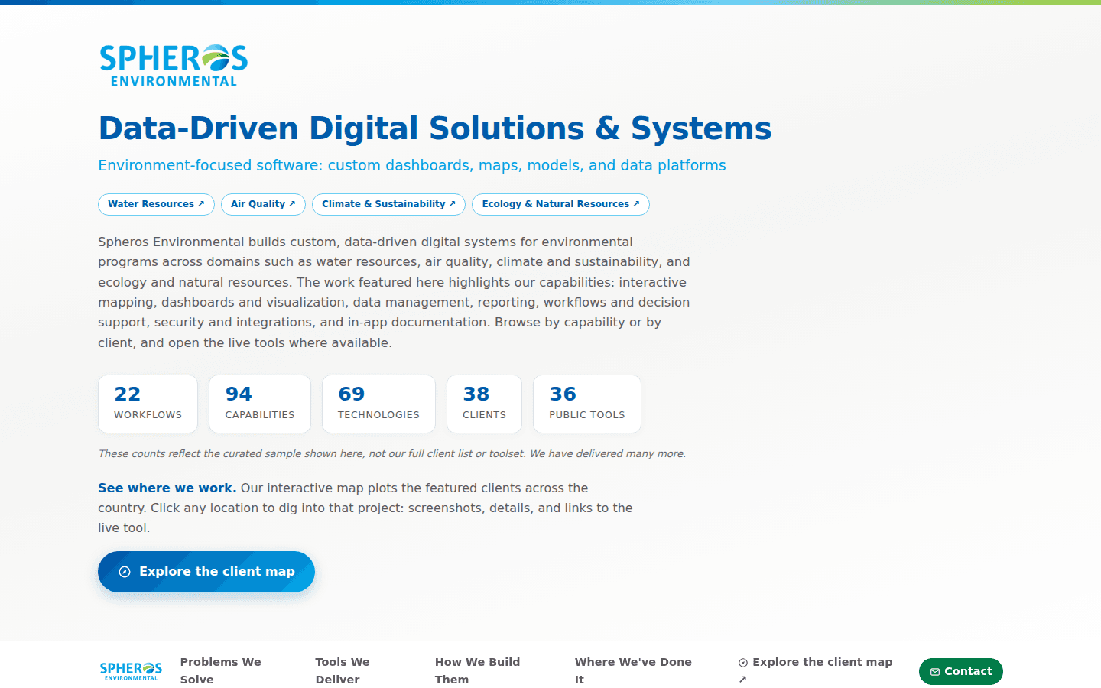Click the Spheros Environmental builds custom paragraph
This screenshot has width=1101, height=688.
pos(394,292)
